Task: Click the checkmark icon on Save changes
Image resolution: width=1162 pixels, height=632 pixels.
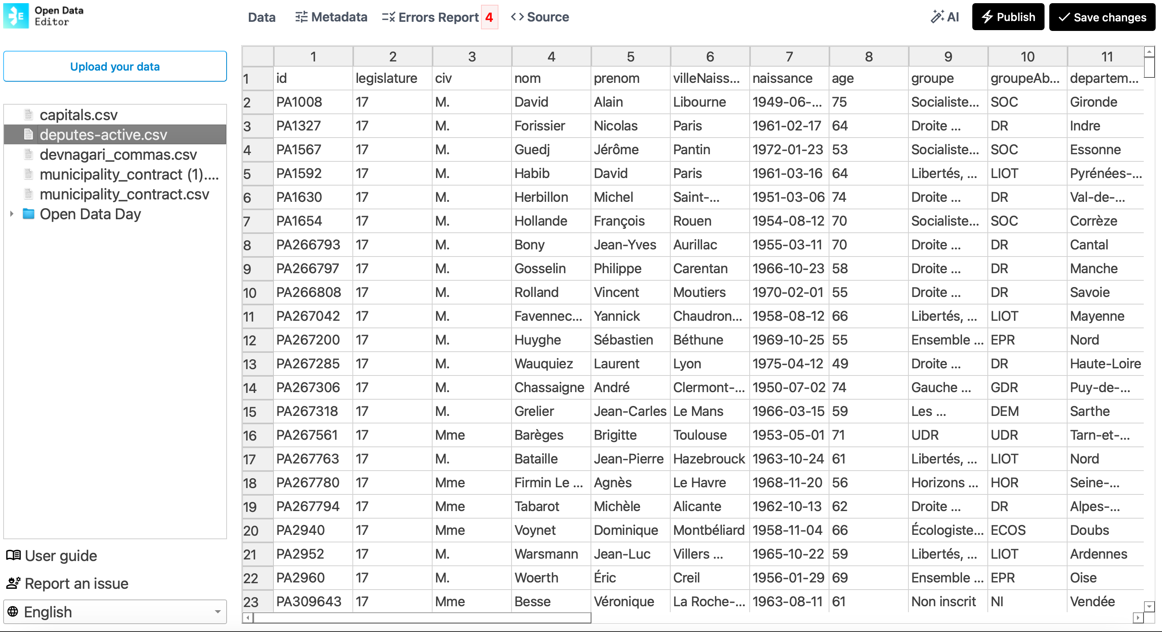Action: [x=1064, y=17]
